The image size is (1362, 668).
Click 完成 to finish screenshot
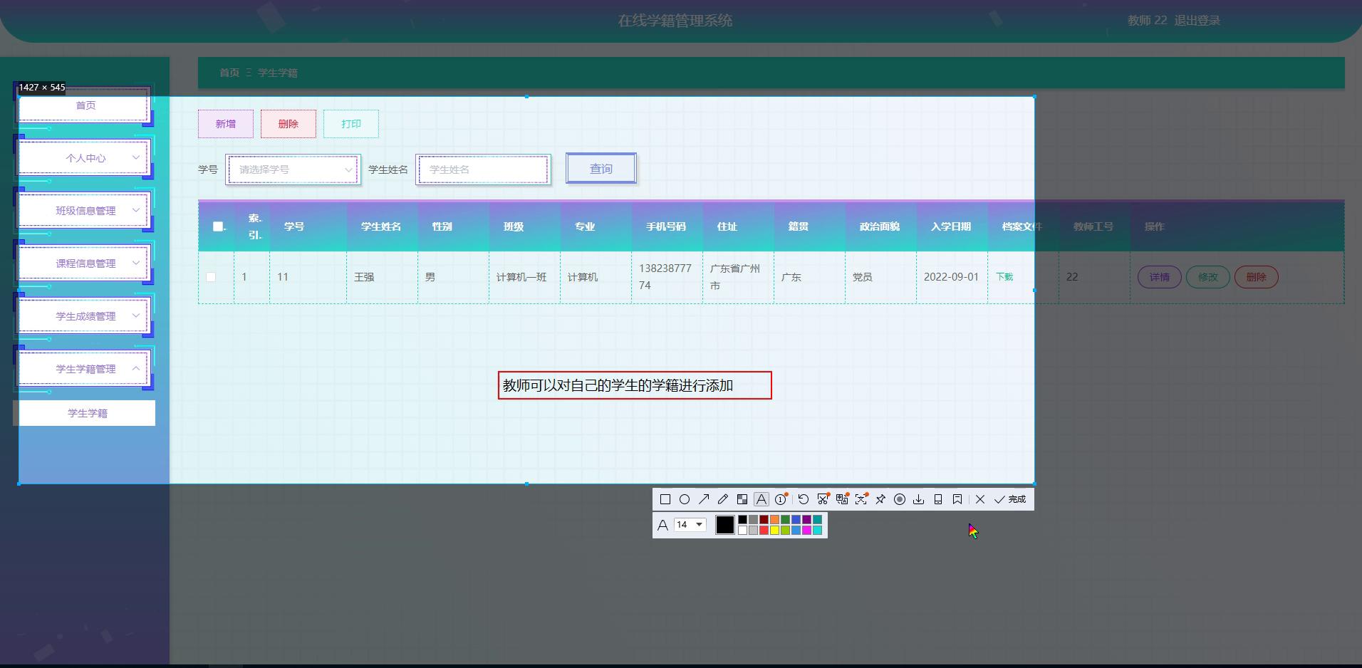(x=1010, y=499)
